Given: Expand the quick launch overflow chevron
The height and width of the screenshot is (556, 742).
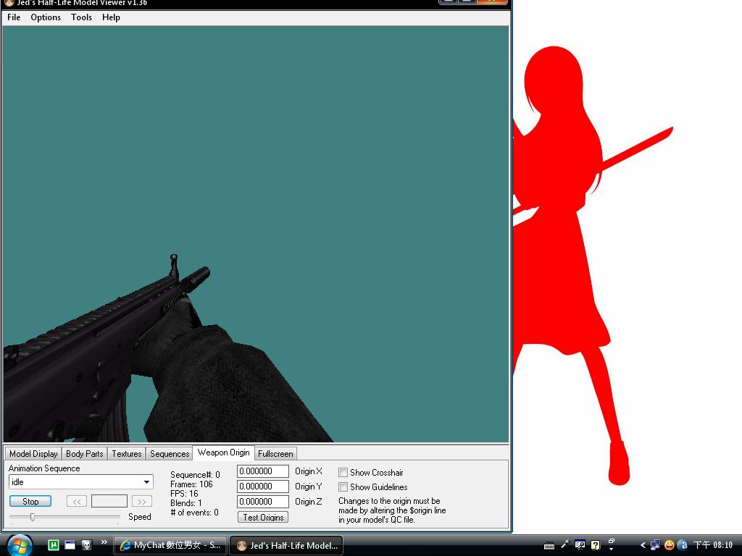Looking at the screenshot, I should (104, 542).
